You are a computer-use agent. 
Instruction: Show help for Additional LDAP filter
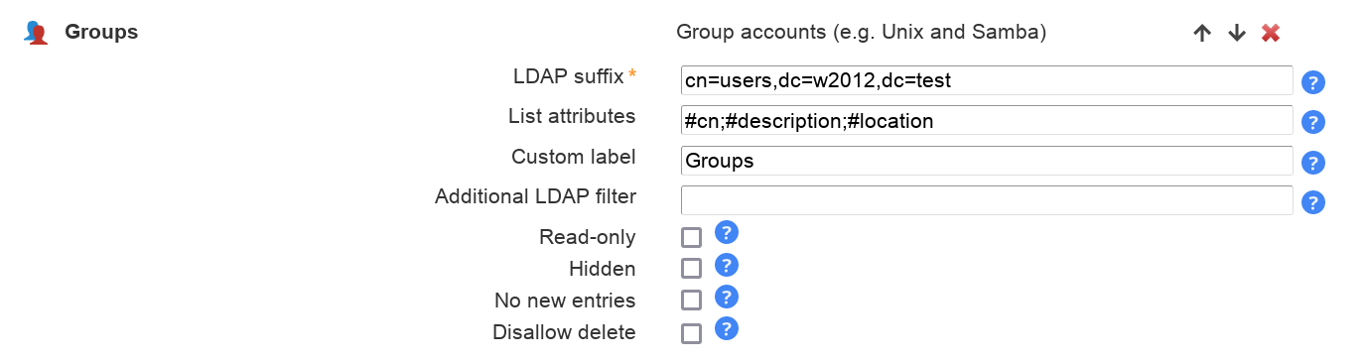(1313, 202)
